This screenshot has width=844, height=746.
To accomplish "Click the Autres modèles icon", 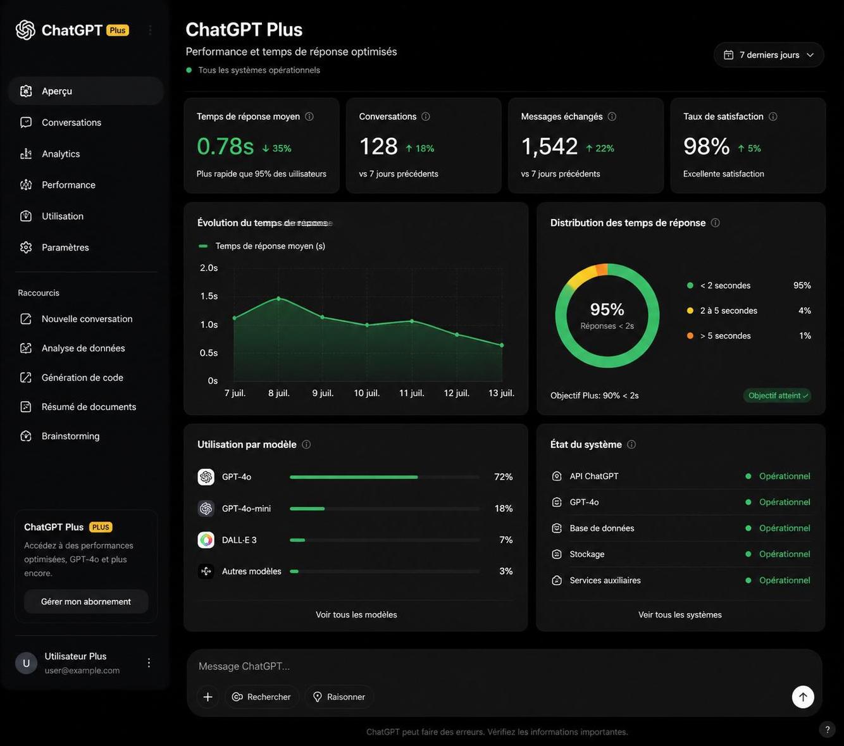I will (x=206, y=571).
